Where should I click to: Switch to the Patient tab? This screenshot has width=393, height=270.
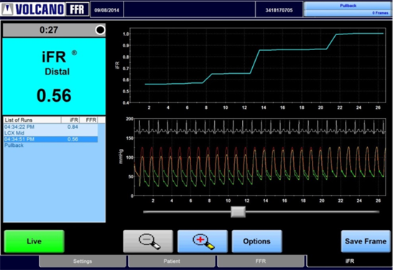pos(172,261)
